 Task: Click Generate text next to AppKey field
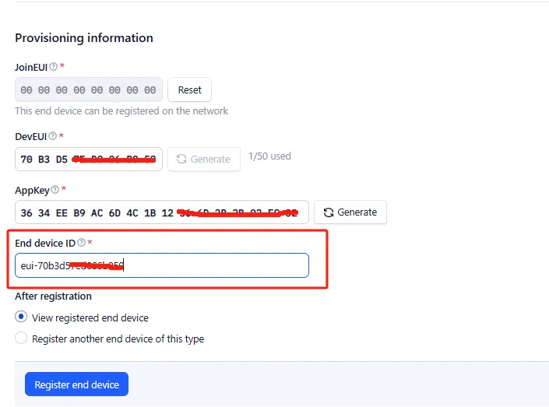click(x=357, y=212)
